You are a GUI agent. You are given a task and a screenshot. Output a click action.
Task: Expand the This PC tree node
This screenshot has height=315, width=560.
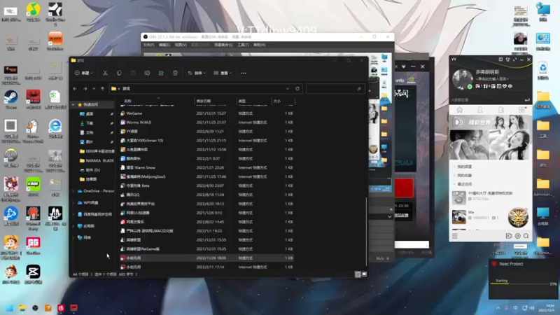[73, 225]
